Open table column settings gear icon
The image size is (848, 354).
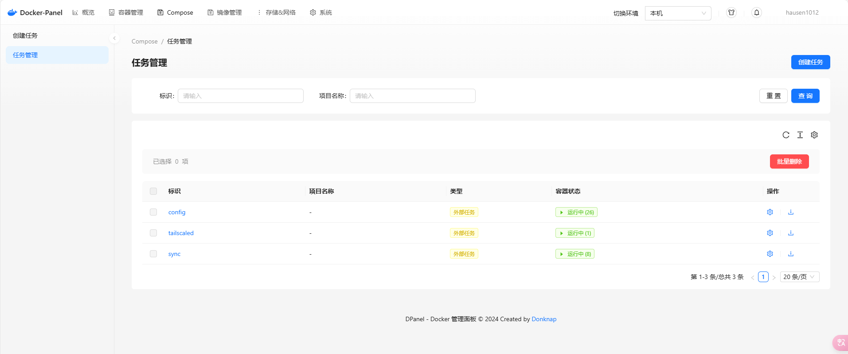coord(814,135)
